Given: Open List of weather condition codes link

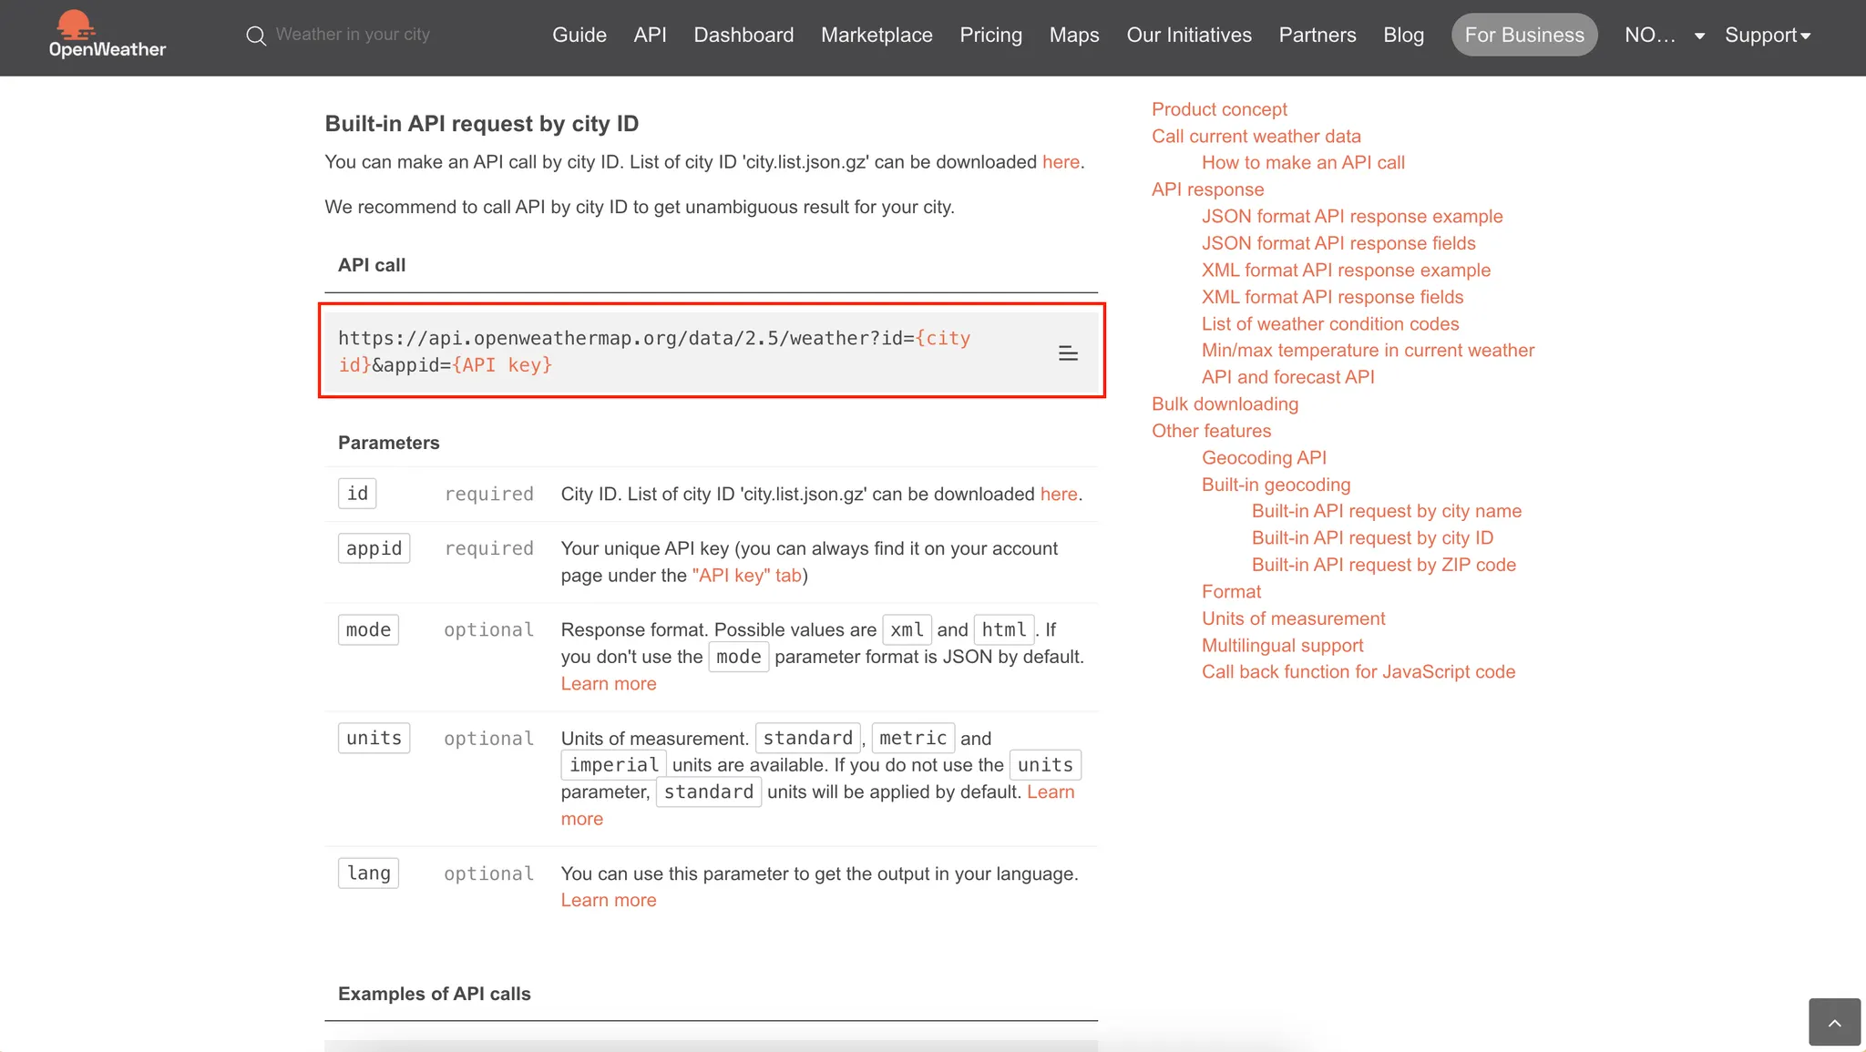Looking at the screenshot, I should [1329, 324].
